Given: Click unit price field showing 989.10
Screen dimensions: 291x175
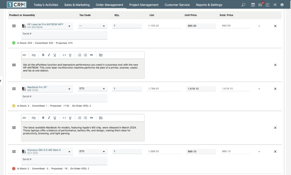Looking at the screenshot, I should coord(201,152).
